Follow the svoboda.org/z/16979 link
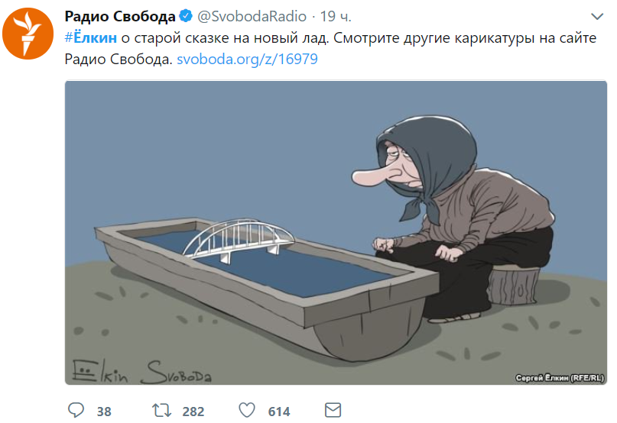The image size is (617, 423). pyautogui.click(x=247, y=59)
